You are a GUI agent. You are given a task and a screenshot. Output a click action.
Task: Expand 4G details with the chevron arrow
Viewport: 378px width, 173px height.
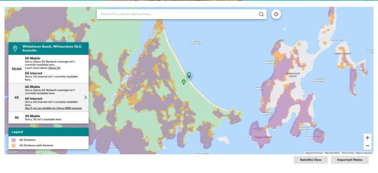[86, 97]
